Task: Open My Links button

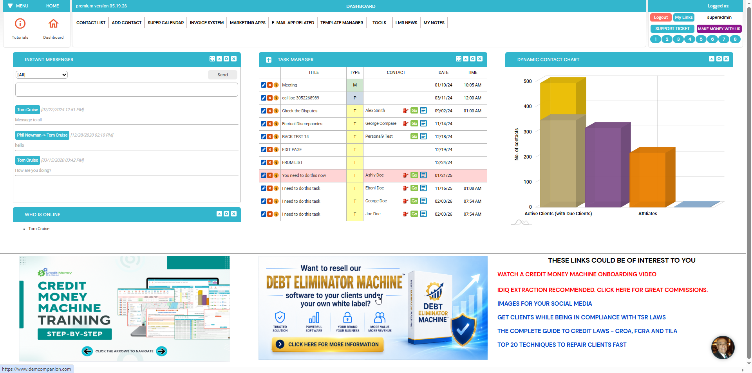Action: pyautogui.click(x=684, y=17)
